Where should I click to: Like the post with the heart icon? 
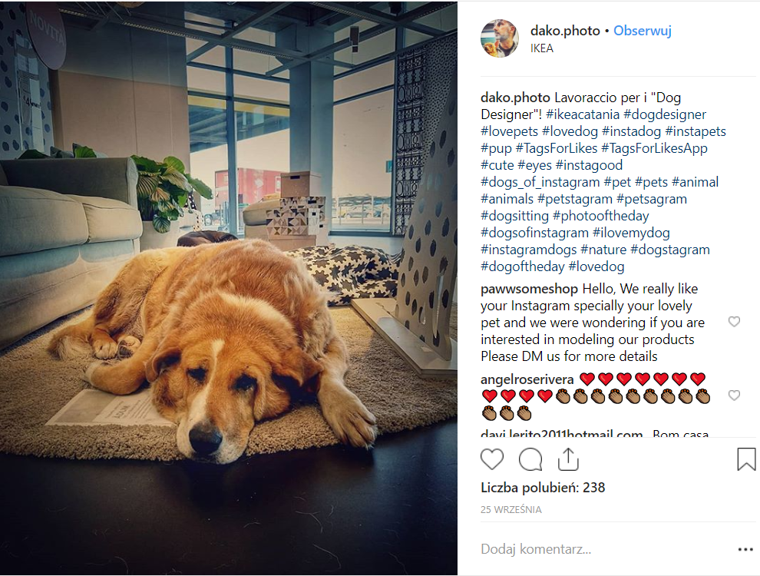click(492, 459)
